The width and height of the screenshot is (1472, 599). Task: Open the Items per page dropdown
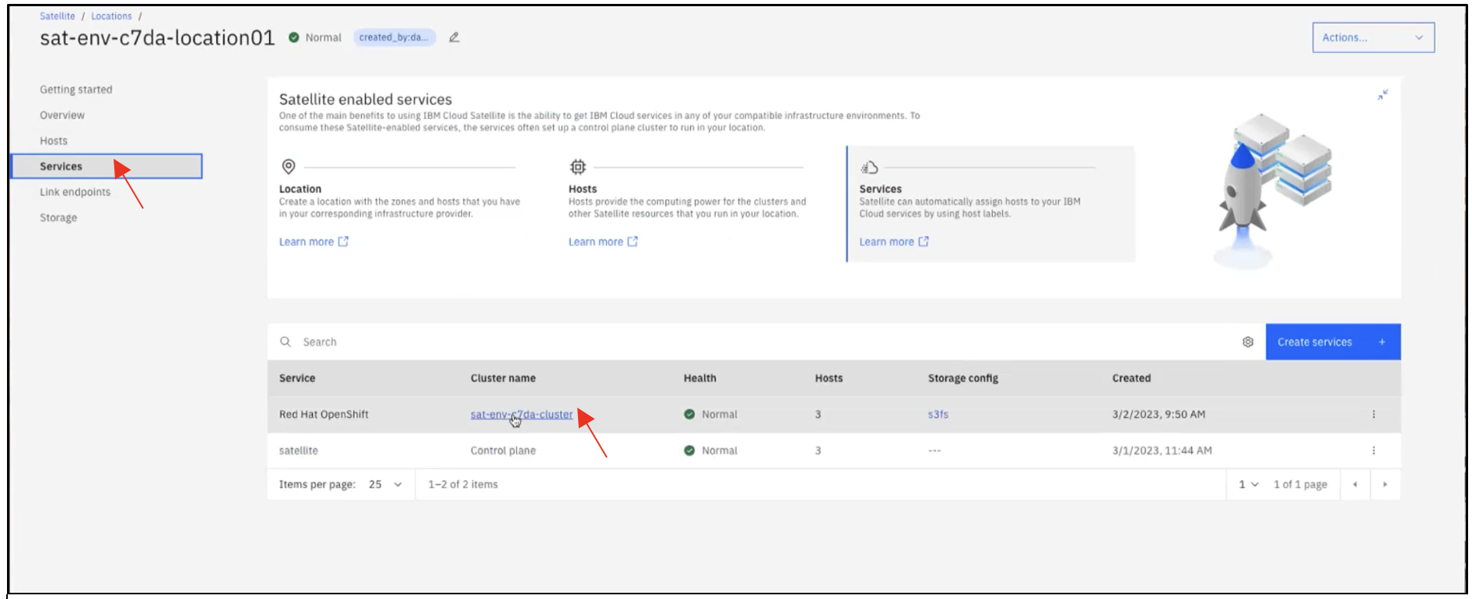pos(385,485)
